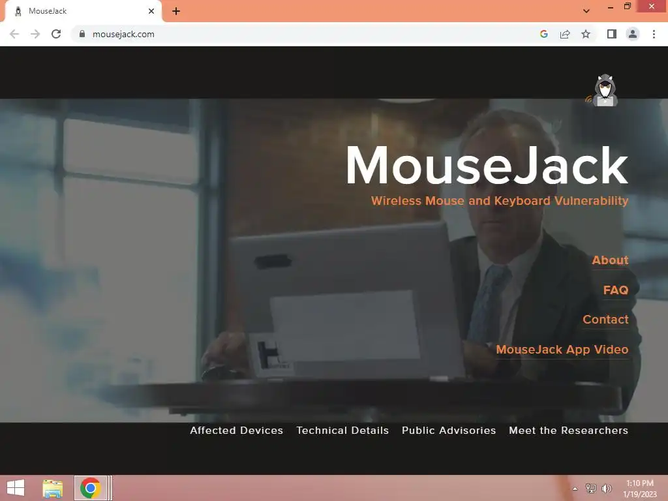Restore down the Chrome window
Image resolution: width=668 pixels, height=501 pixels.
pos(627,7)
